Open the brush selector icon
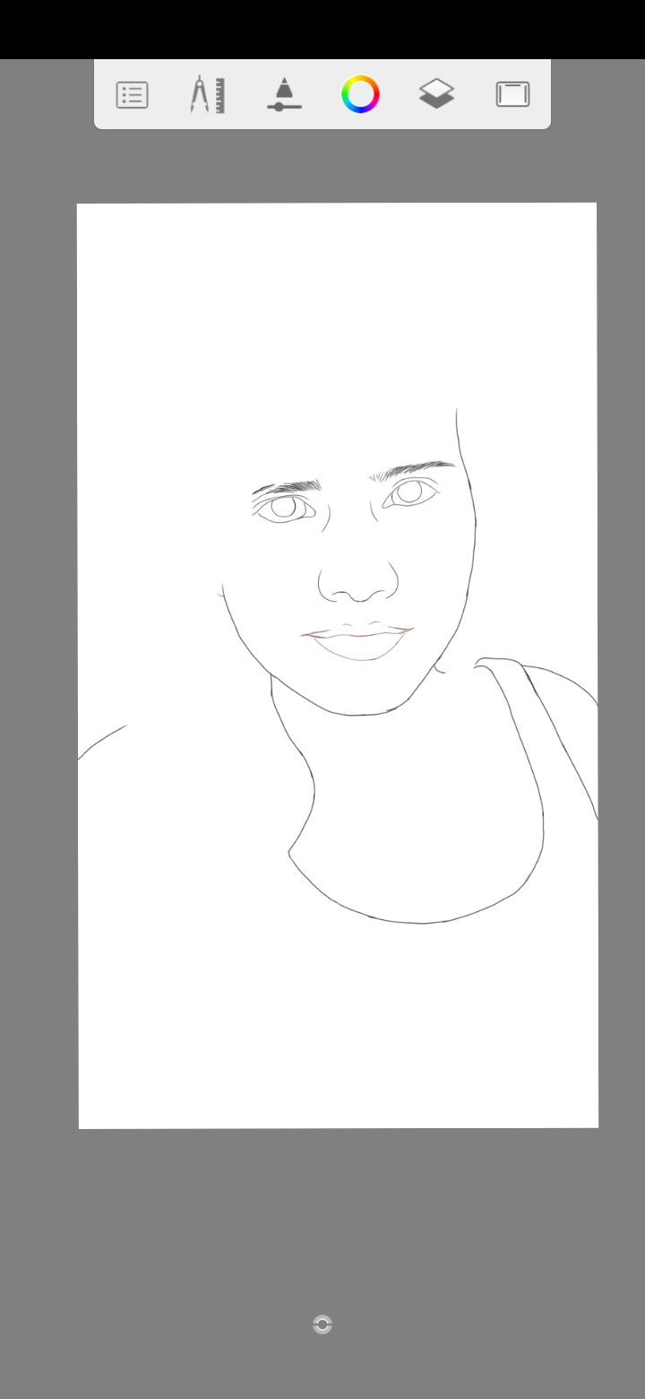 [x=284, y=94]
